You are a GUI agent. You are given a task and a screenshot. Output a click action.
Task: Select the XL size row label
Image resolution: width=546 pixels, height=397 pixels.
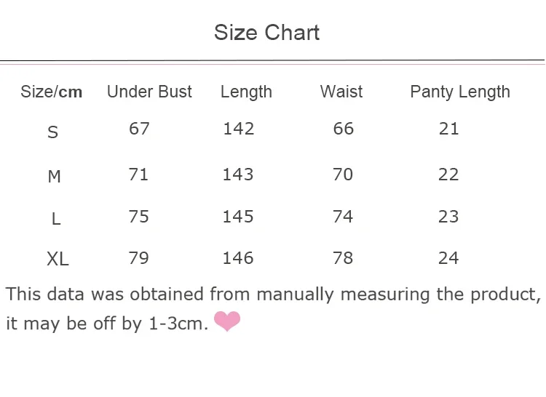point(58,259)
